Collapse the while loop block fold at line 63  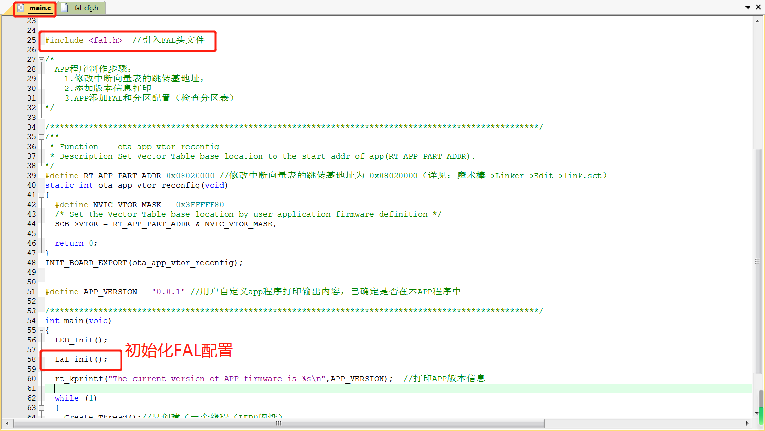[x=41, y=408]
